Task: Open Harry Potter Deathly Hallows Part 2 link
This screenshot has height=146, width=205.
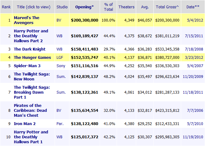Action: point(31,36)
